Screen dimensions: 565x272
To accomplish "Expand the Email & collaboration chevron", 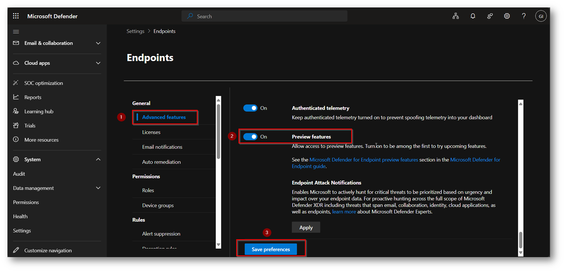I will click(98, 43).
